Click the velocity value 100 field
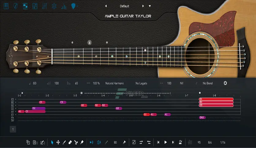This screenshot has height=148, width=256. click(x=56, y=83)
